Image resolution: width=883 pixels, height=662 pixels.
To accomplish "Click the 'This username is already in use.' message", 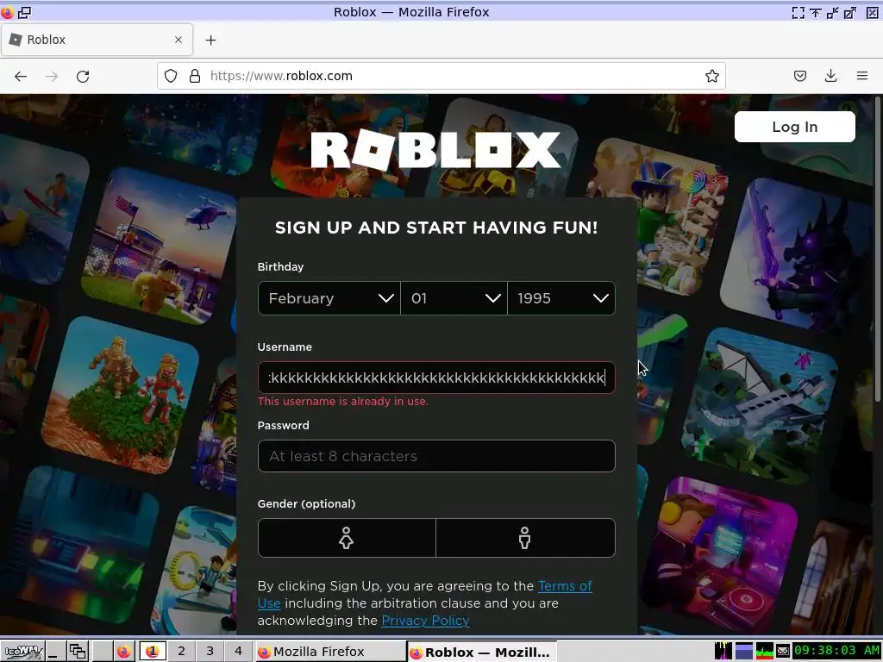I will click(x=342, y=402).
